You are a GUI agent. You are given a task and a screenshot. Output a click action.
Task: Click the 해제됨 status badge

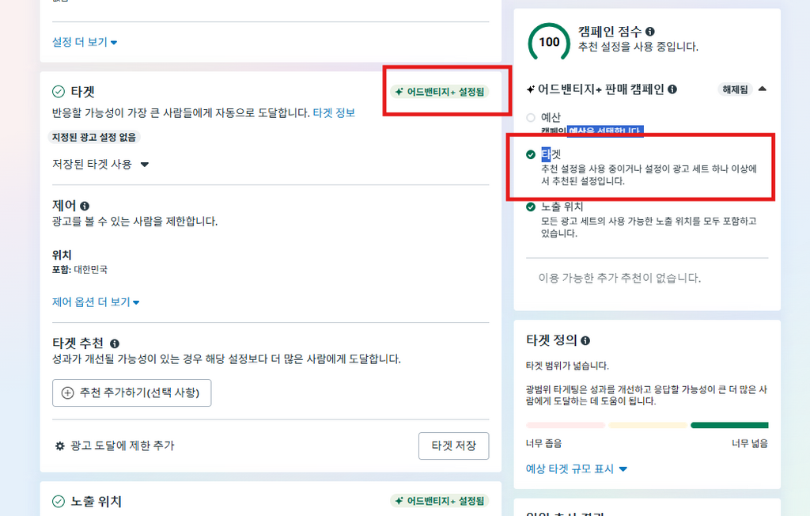tap(735, 89)
